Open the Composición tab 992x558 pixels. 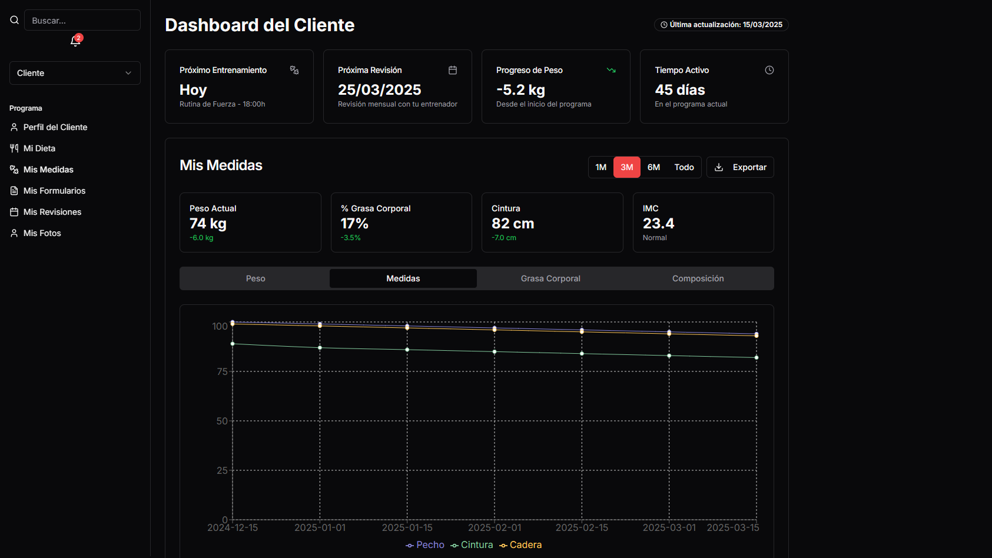click(698, 278)
